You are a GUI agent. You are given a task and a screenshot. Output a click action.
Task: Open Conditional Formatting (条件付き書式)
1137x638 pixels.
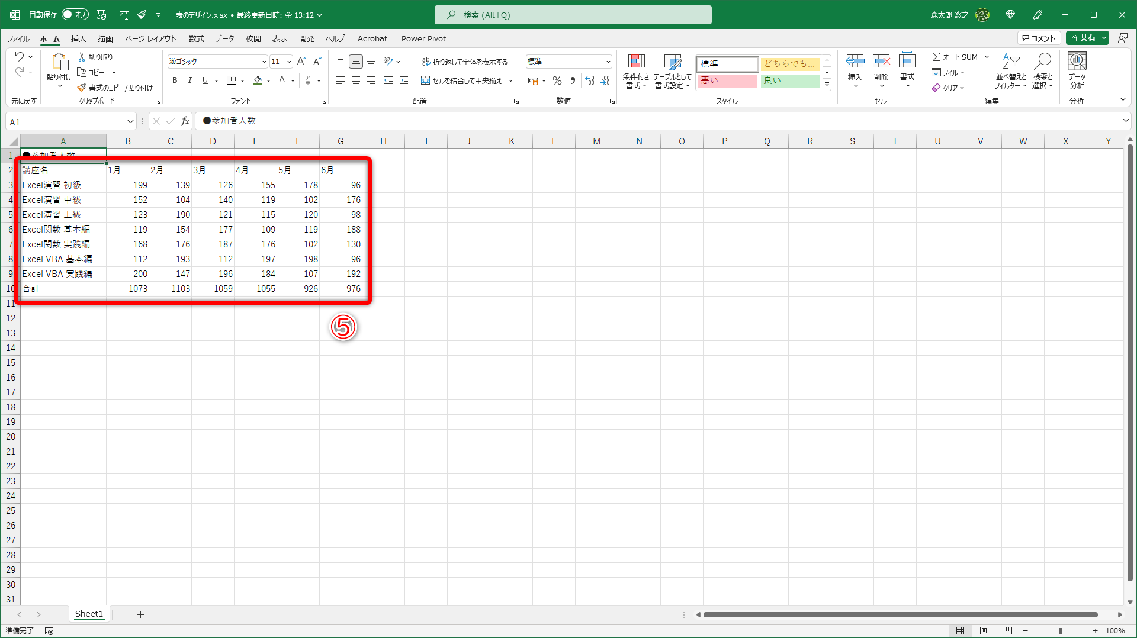tap(636, 72)
